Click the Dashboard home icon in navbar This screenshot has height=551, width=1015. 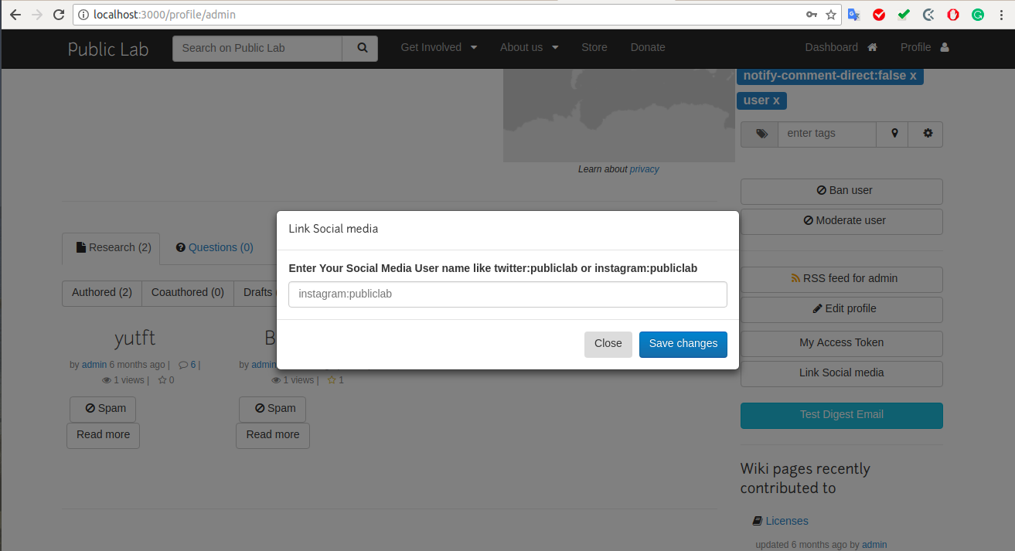(871, 47)
